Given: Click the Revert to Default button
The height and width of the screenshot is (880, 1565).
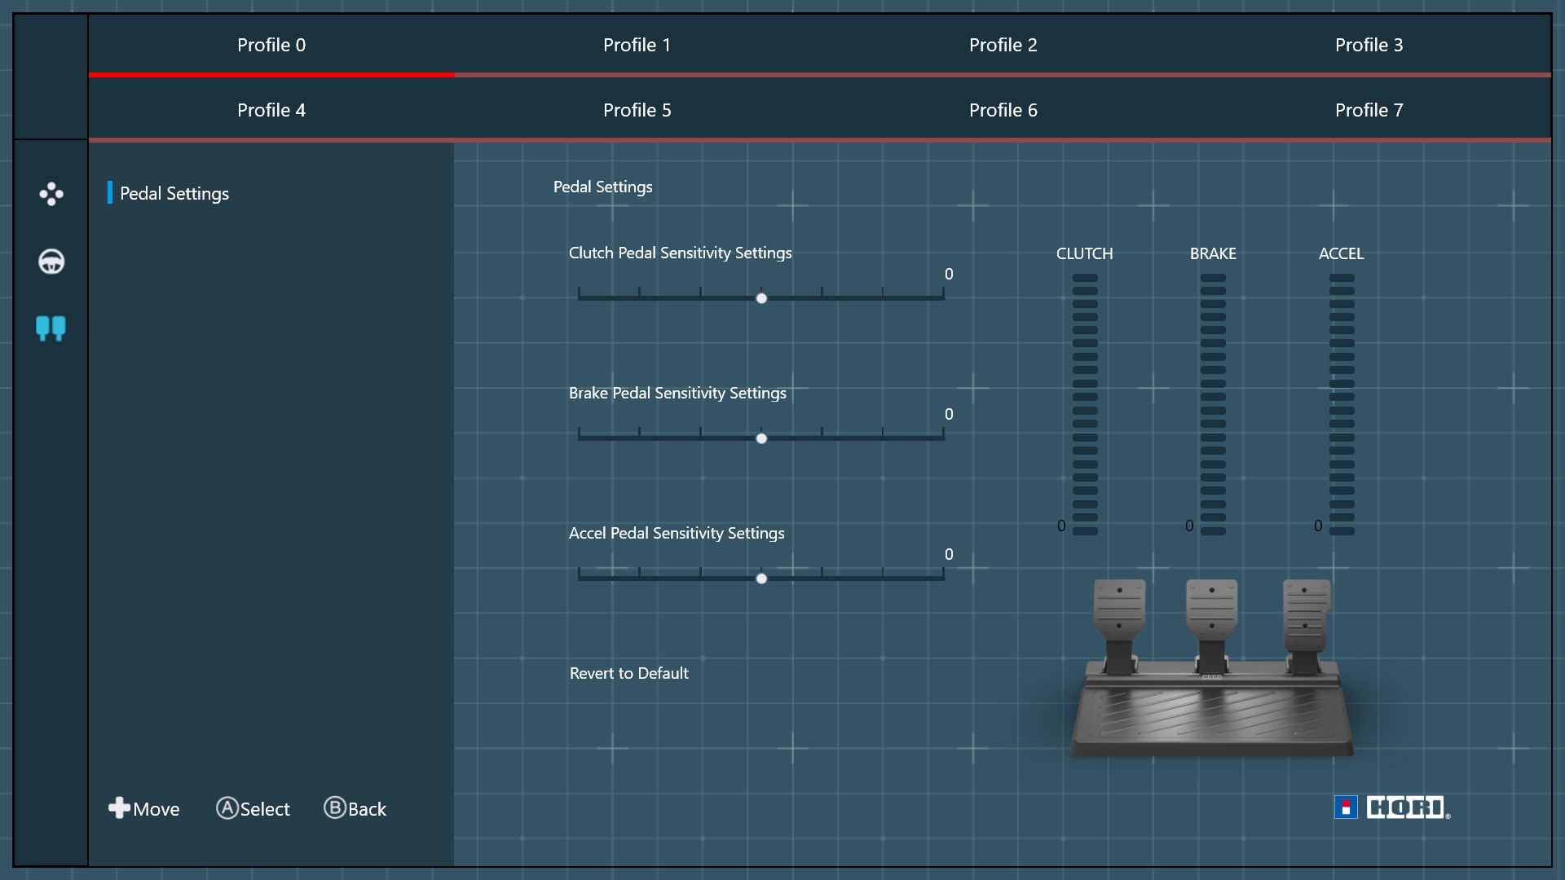Looking at the screenshot, I should pos(628,673).
